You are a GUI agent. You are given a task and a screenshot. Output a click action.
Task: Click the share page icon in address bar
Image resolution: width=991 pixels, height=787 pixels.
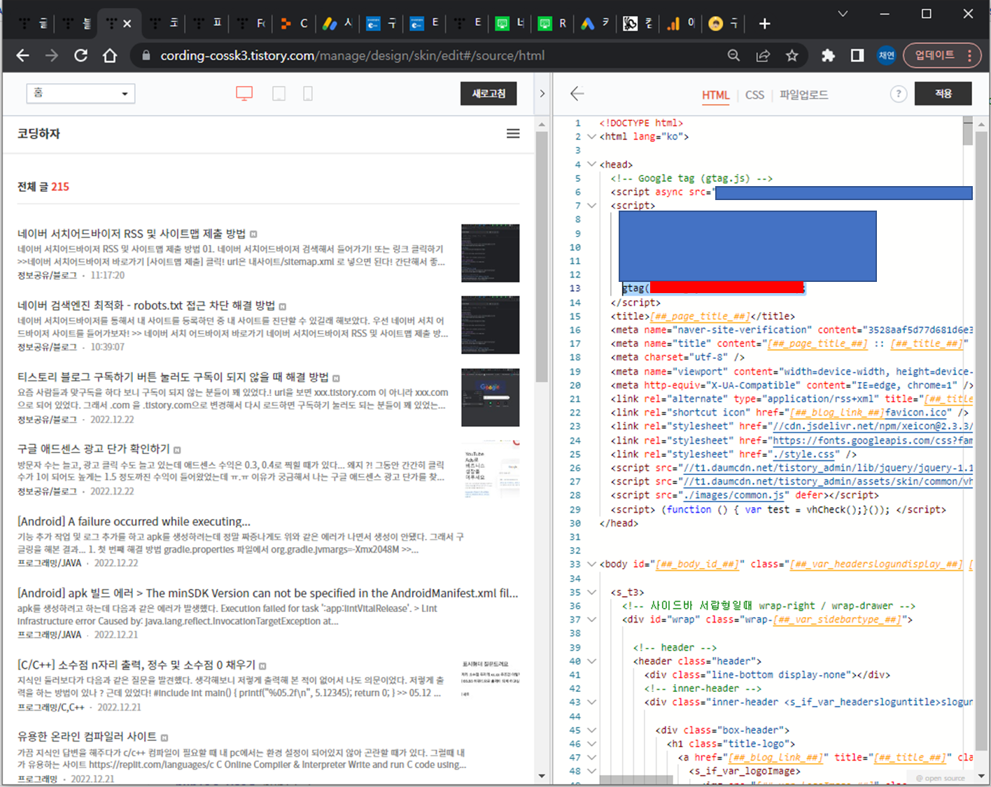click(763, 55)
